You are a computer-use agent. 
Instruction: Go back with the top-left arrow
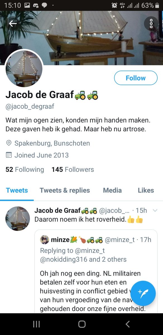click(x=13, y=24)
